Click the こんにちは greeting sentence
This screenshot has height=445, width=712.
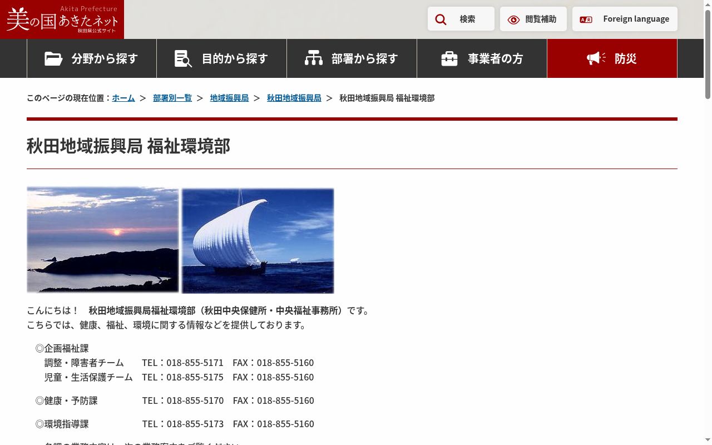(x=199, y=310)
